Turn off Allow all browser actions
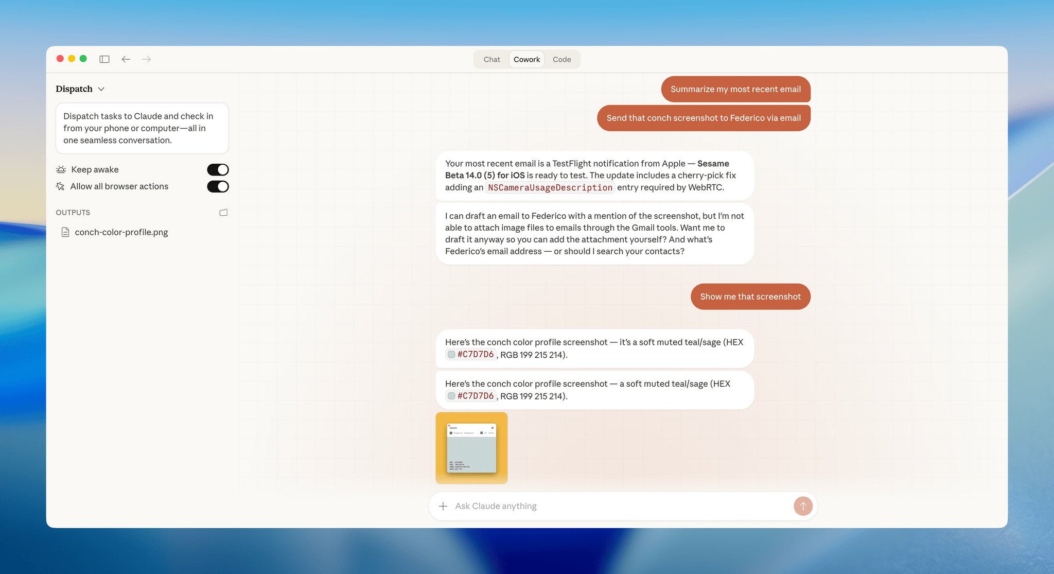This screenshot has height=574, width=1054. 218,186
